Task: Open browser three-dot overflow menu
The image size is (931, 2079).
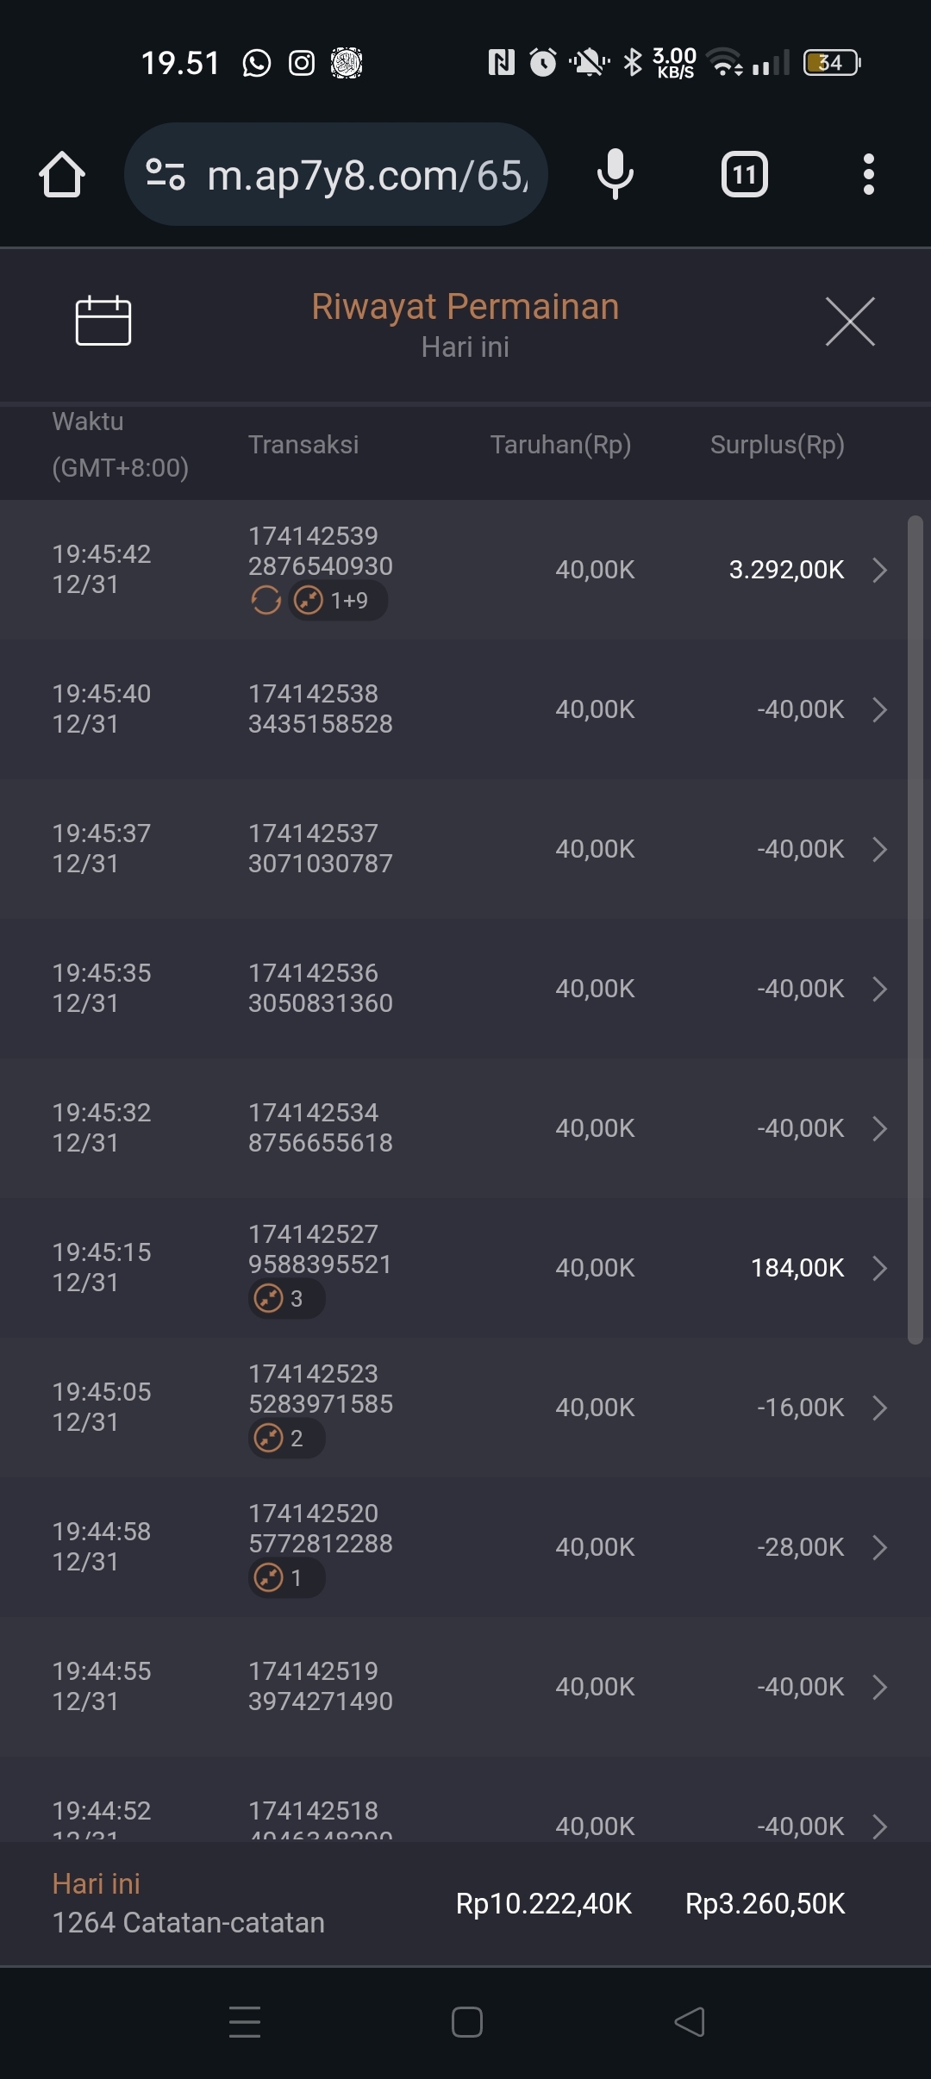Action: pos(868,175)
